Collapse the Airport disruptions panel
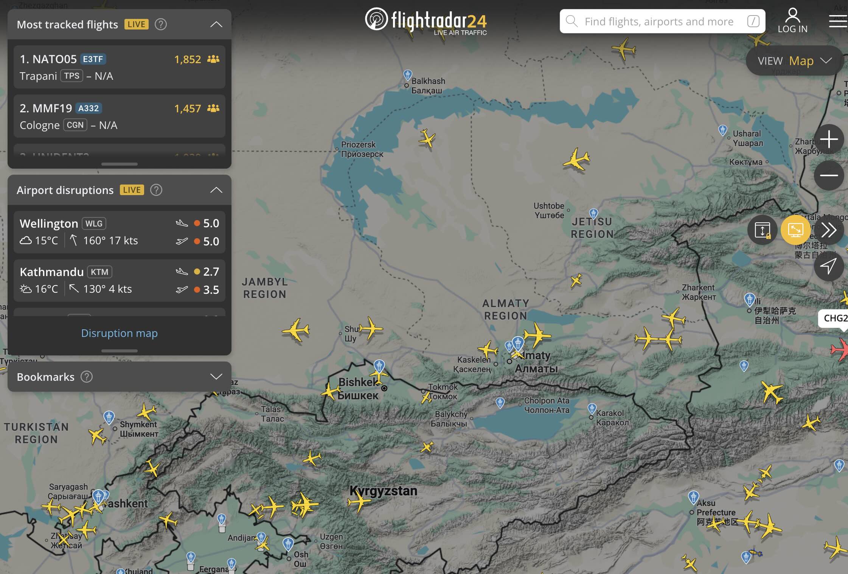 (216, 190)
